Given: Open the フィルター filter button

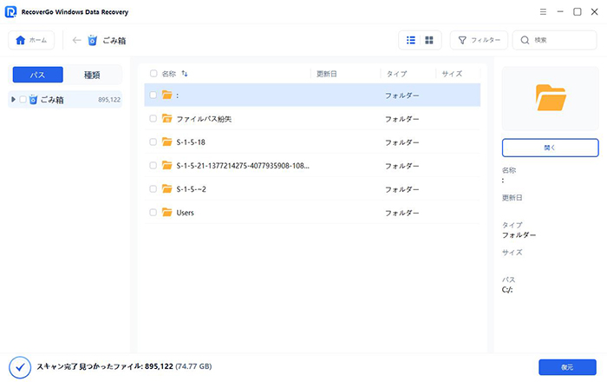Looking at the screenshot, I should tap(479, 40).
